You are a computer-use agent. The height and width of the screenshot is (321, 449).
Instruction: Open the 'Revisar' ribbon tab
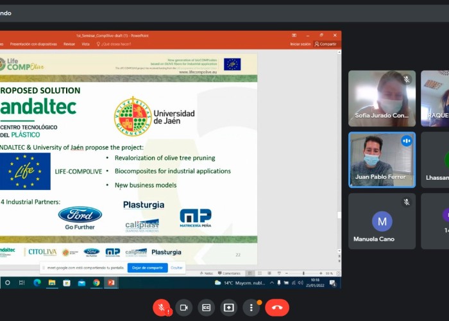click(x=69, y=44)
